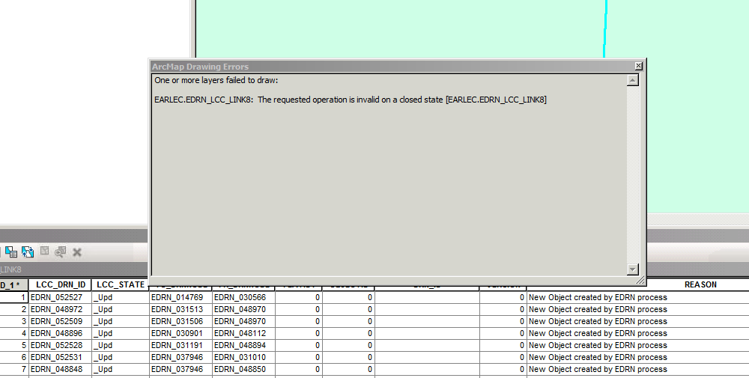Click cell EDRN_048896
Image resolution: width=749 pixels, height=378 pixels.
click(60, 333)
